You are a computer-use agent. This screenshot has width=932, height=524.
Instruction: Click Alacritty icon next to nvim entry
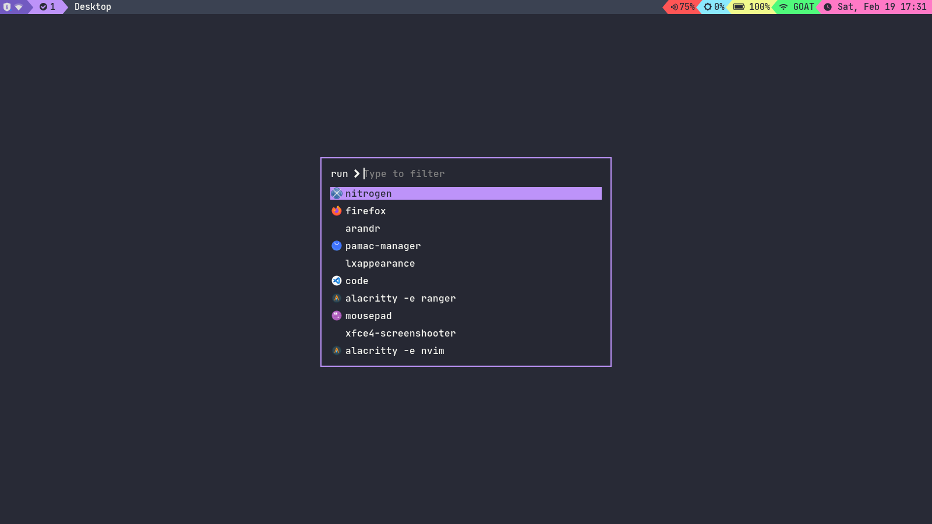tap(337, 350)
